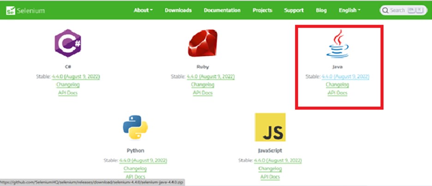Open the Python Changelog link
Image resolution: width=432 pixels, height=186 pixels.
click(x=135, y=168)
